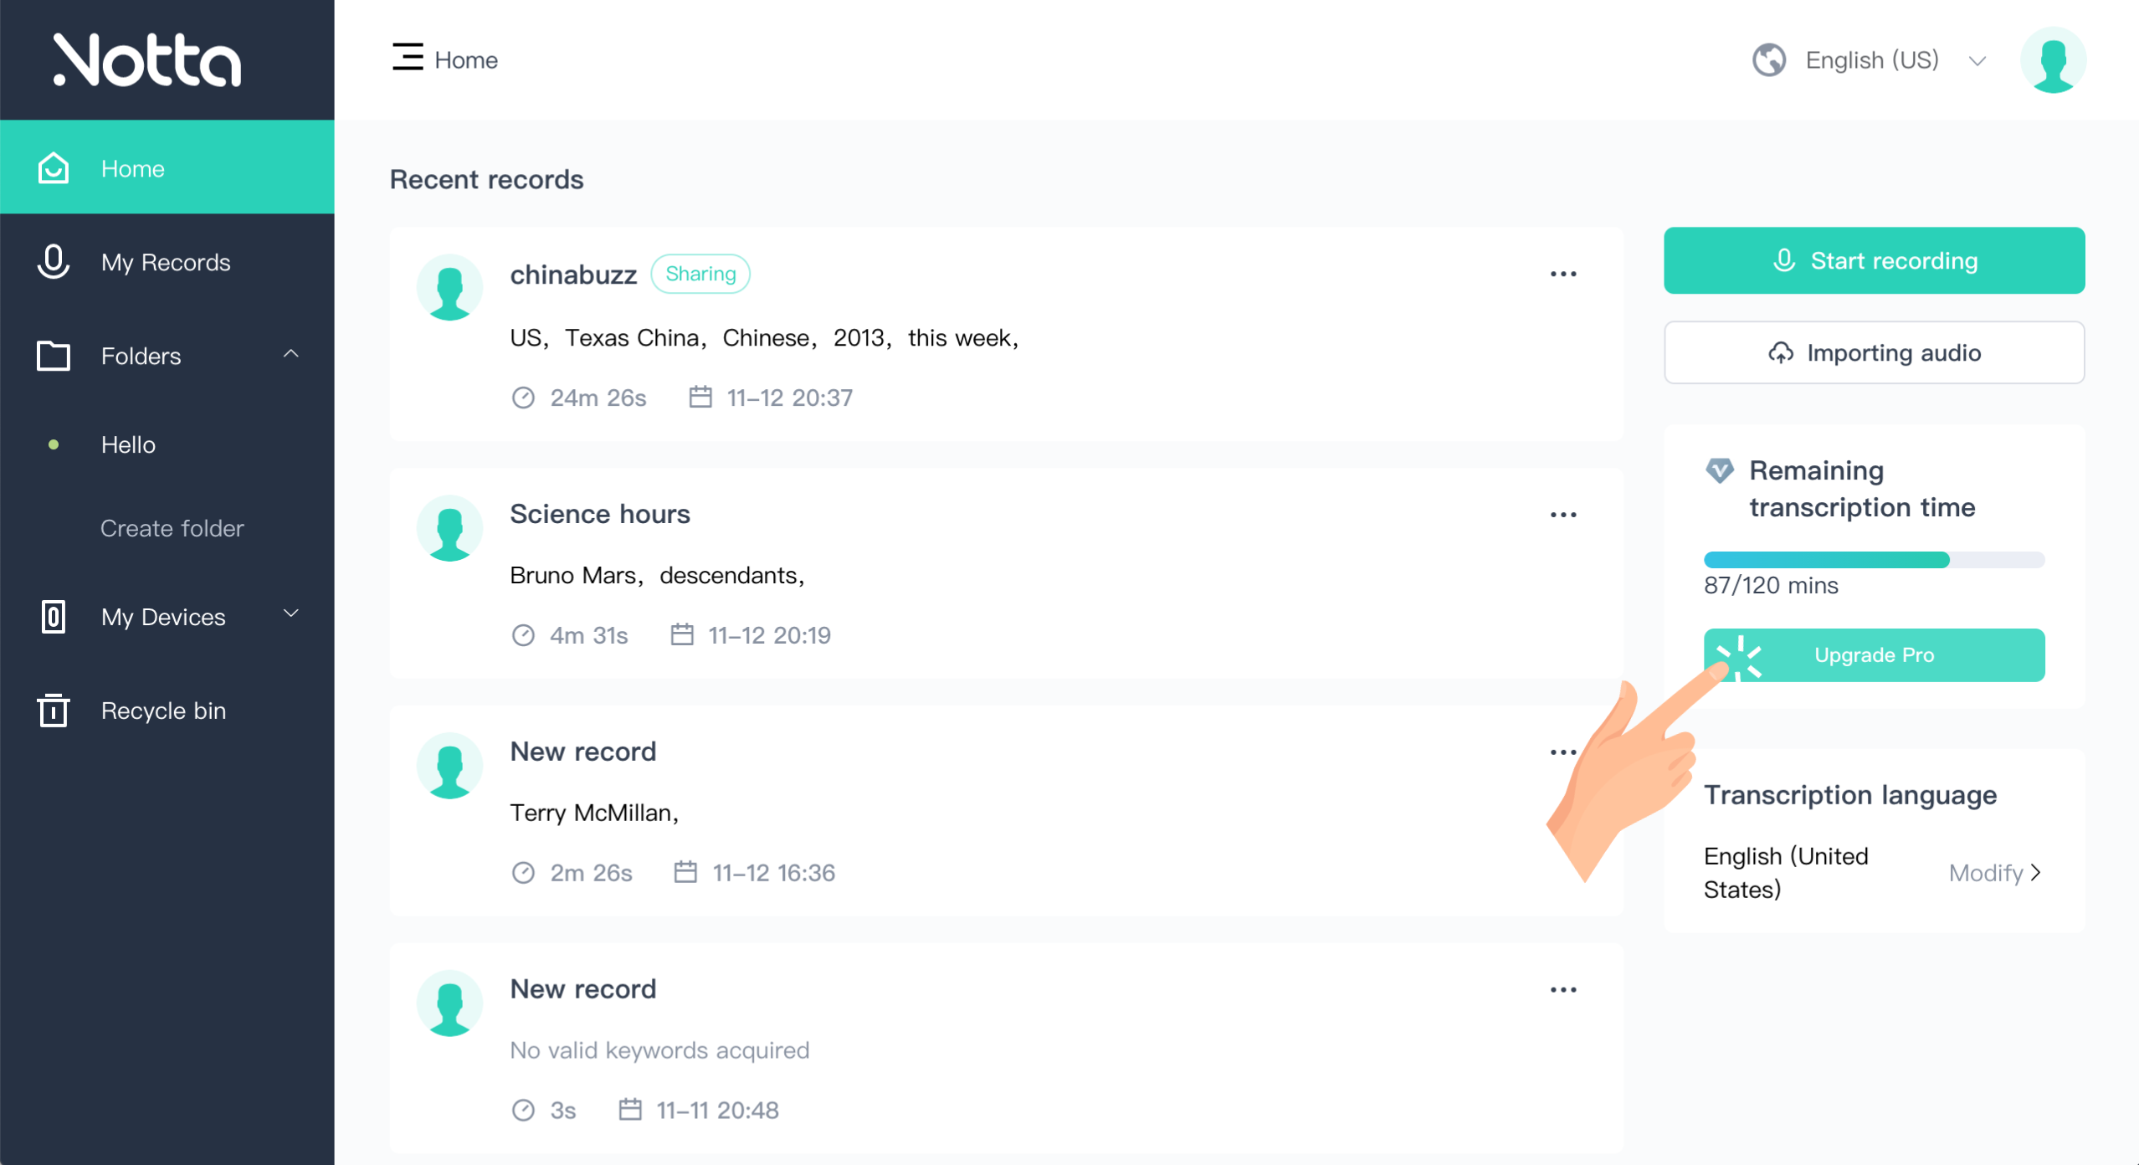Click Modify transcription language link
This screenshot has width=2139, height=1165.
(1994, 873)
